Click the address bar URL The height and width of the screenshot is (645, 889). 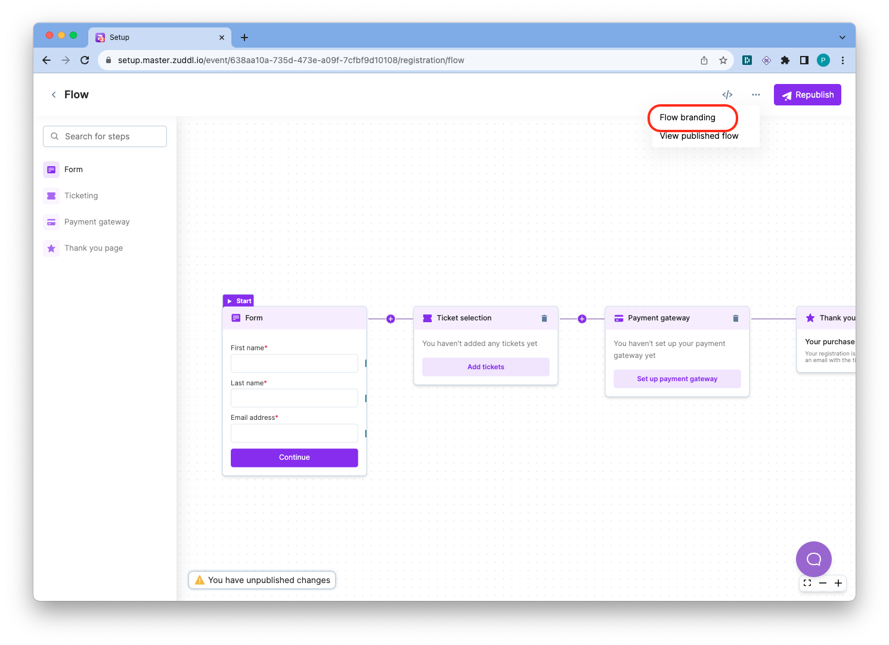(291, 60)
